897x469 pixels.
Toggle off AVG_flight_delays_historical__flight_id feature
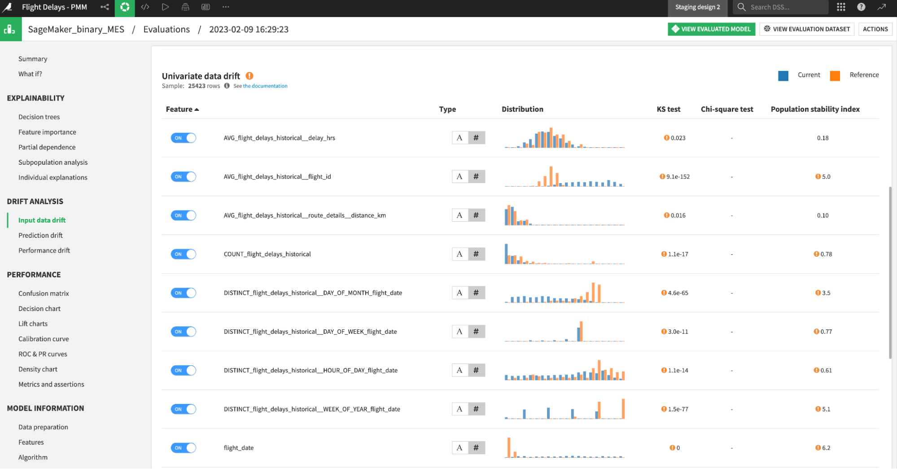tap(183, 176)
